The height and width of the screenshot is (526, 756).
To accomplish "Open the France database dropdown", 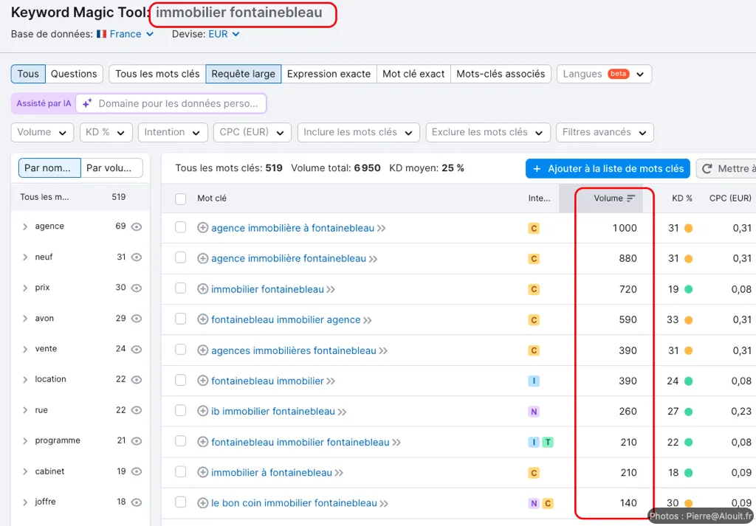I will (x=126, y=34).
